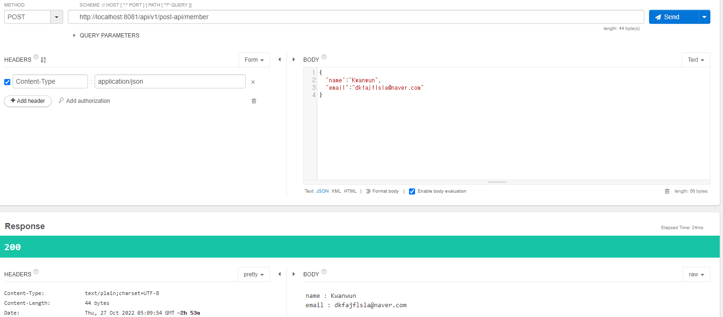The width and height of the screenshot is (723, 317).
Task: Select Text body format
Action: coord(309,191)
